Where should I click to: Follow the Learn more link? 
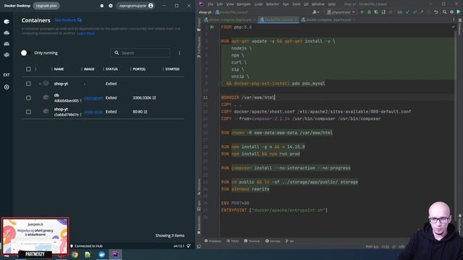(86, 33)
